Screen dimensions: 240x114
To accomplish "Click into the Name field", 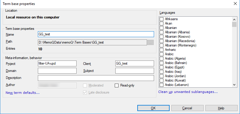I will (96, 34).
